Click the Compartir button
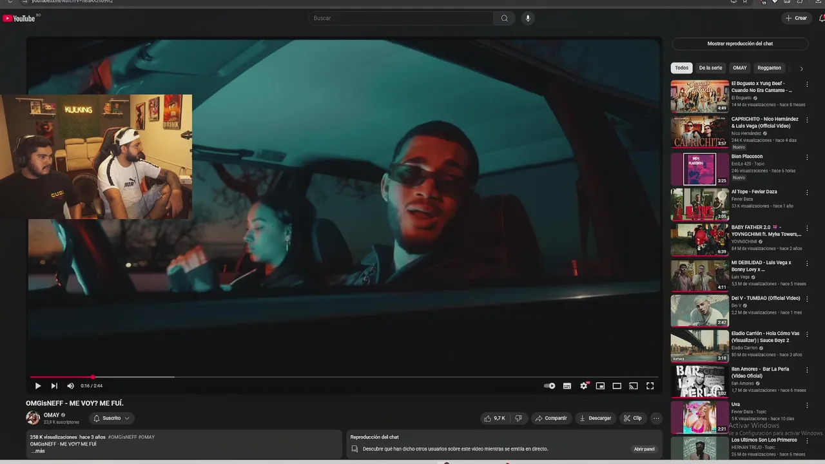This screenshot has width=825, height=464. pos(551,418)
